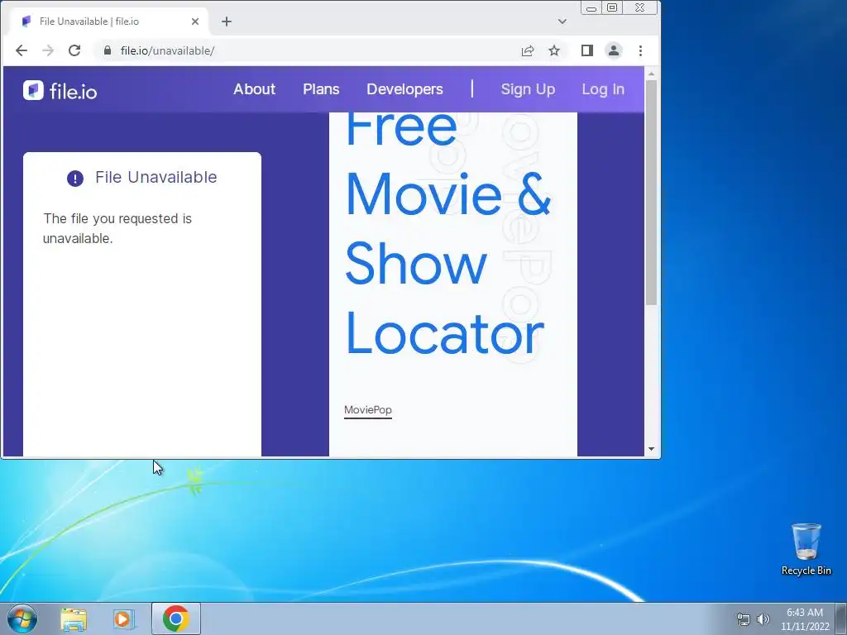Click the network tray icon
This screenshot has height=635, width=847.
[x=744, y=619]
